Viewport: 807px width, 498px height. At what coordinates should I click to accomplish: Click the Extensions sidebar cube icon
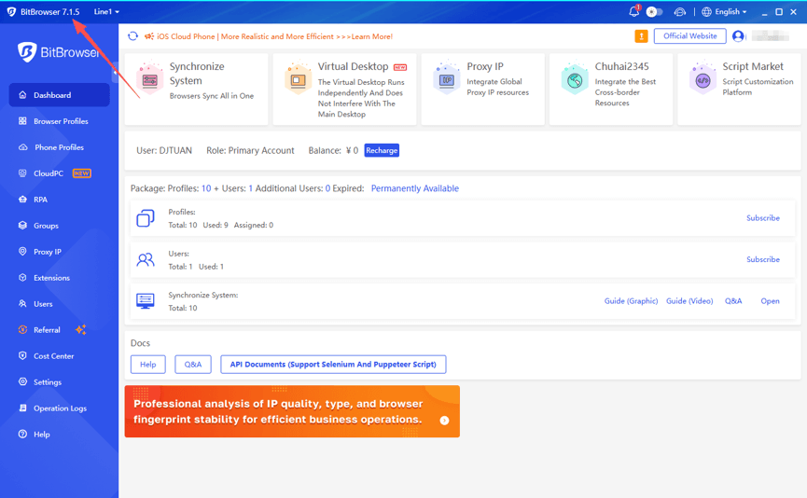tap(22, 278)
